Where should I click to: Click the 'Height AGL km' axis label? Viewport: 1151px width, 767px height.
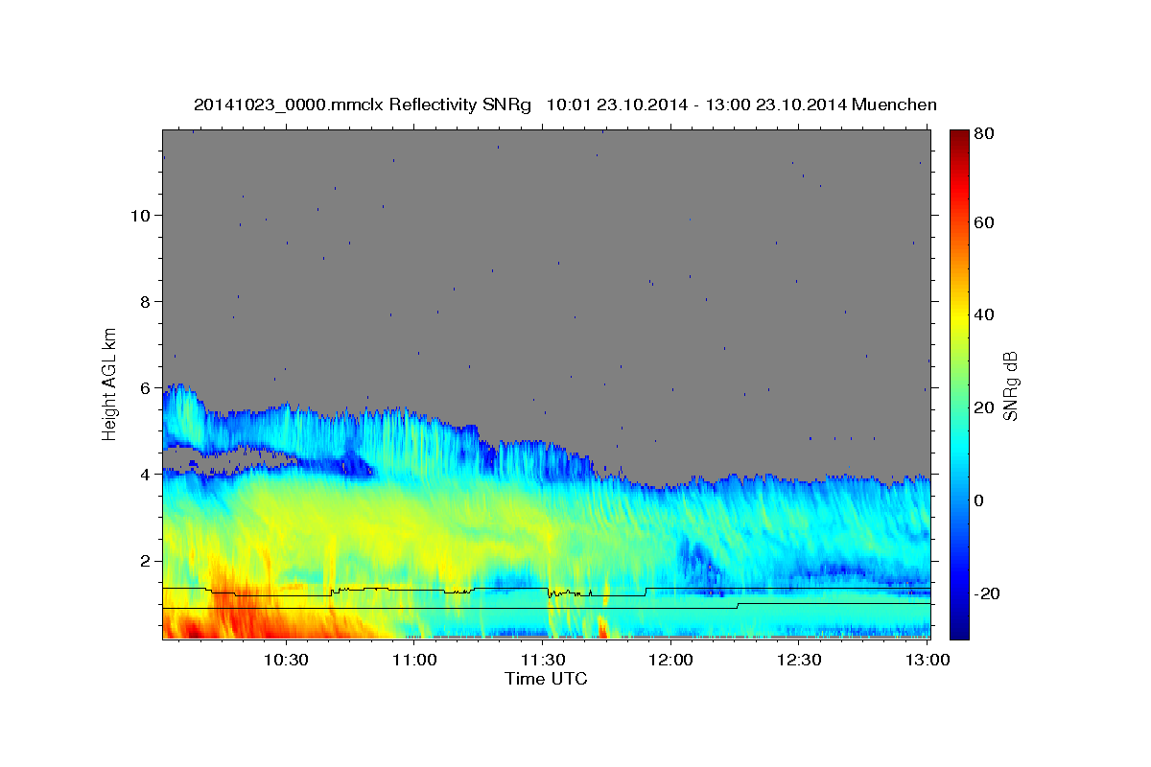pos(110,383)
